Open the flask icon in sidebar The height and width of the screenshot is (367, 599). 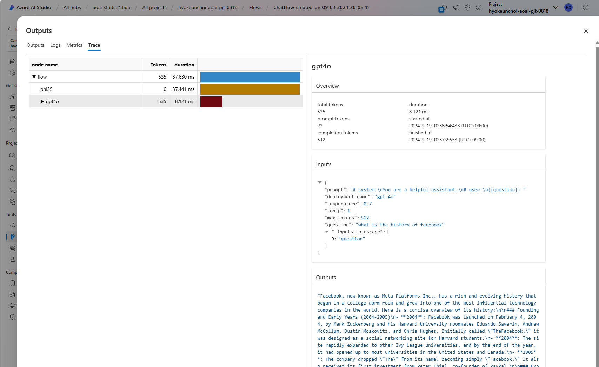pos(13,259)
